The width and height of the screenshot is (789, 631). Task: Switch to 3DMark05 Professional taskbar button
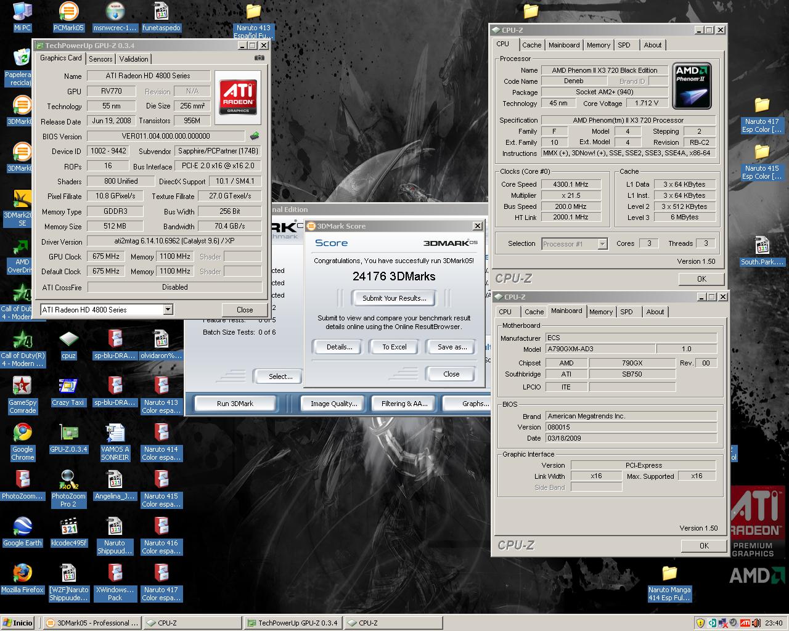point(92,623)
